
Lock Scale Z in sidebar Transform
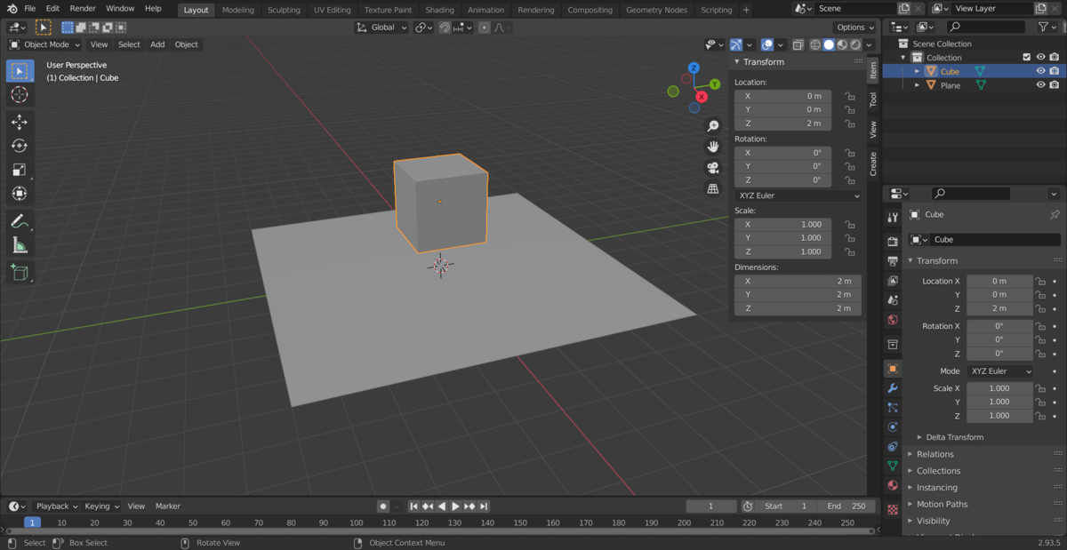click(x=850, y=251)
